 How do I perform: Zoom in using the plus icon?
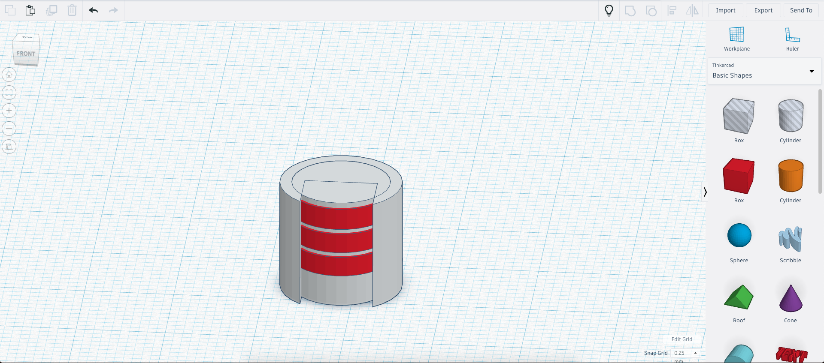pyautogui.click(x=9, y=111)
